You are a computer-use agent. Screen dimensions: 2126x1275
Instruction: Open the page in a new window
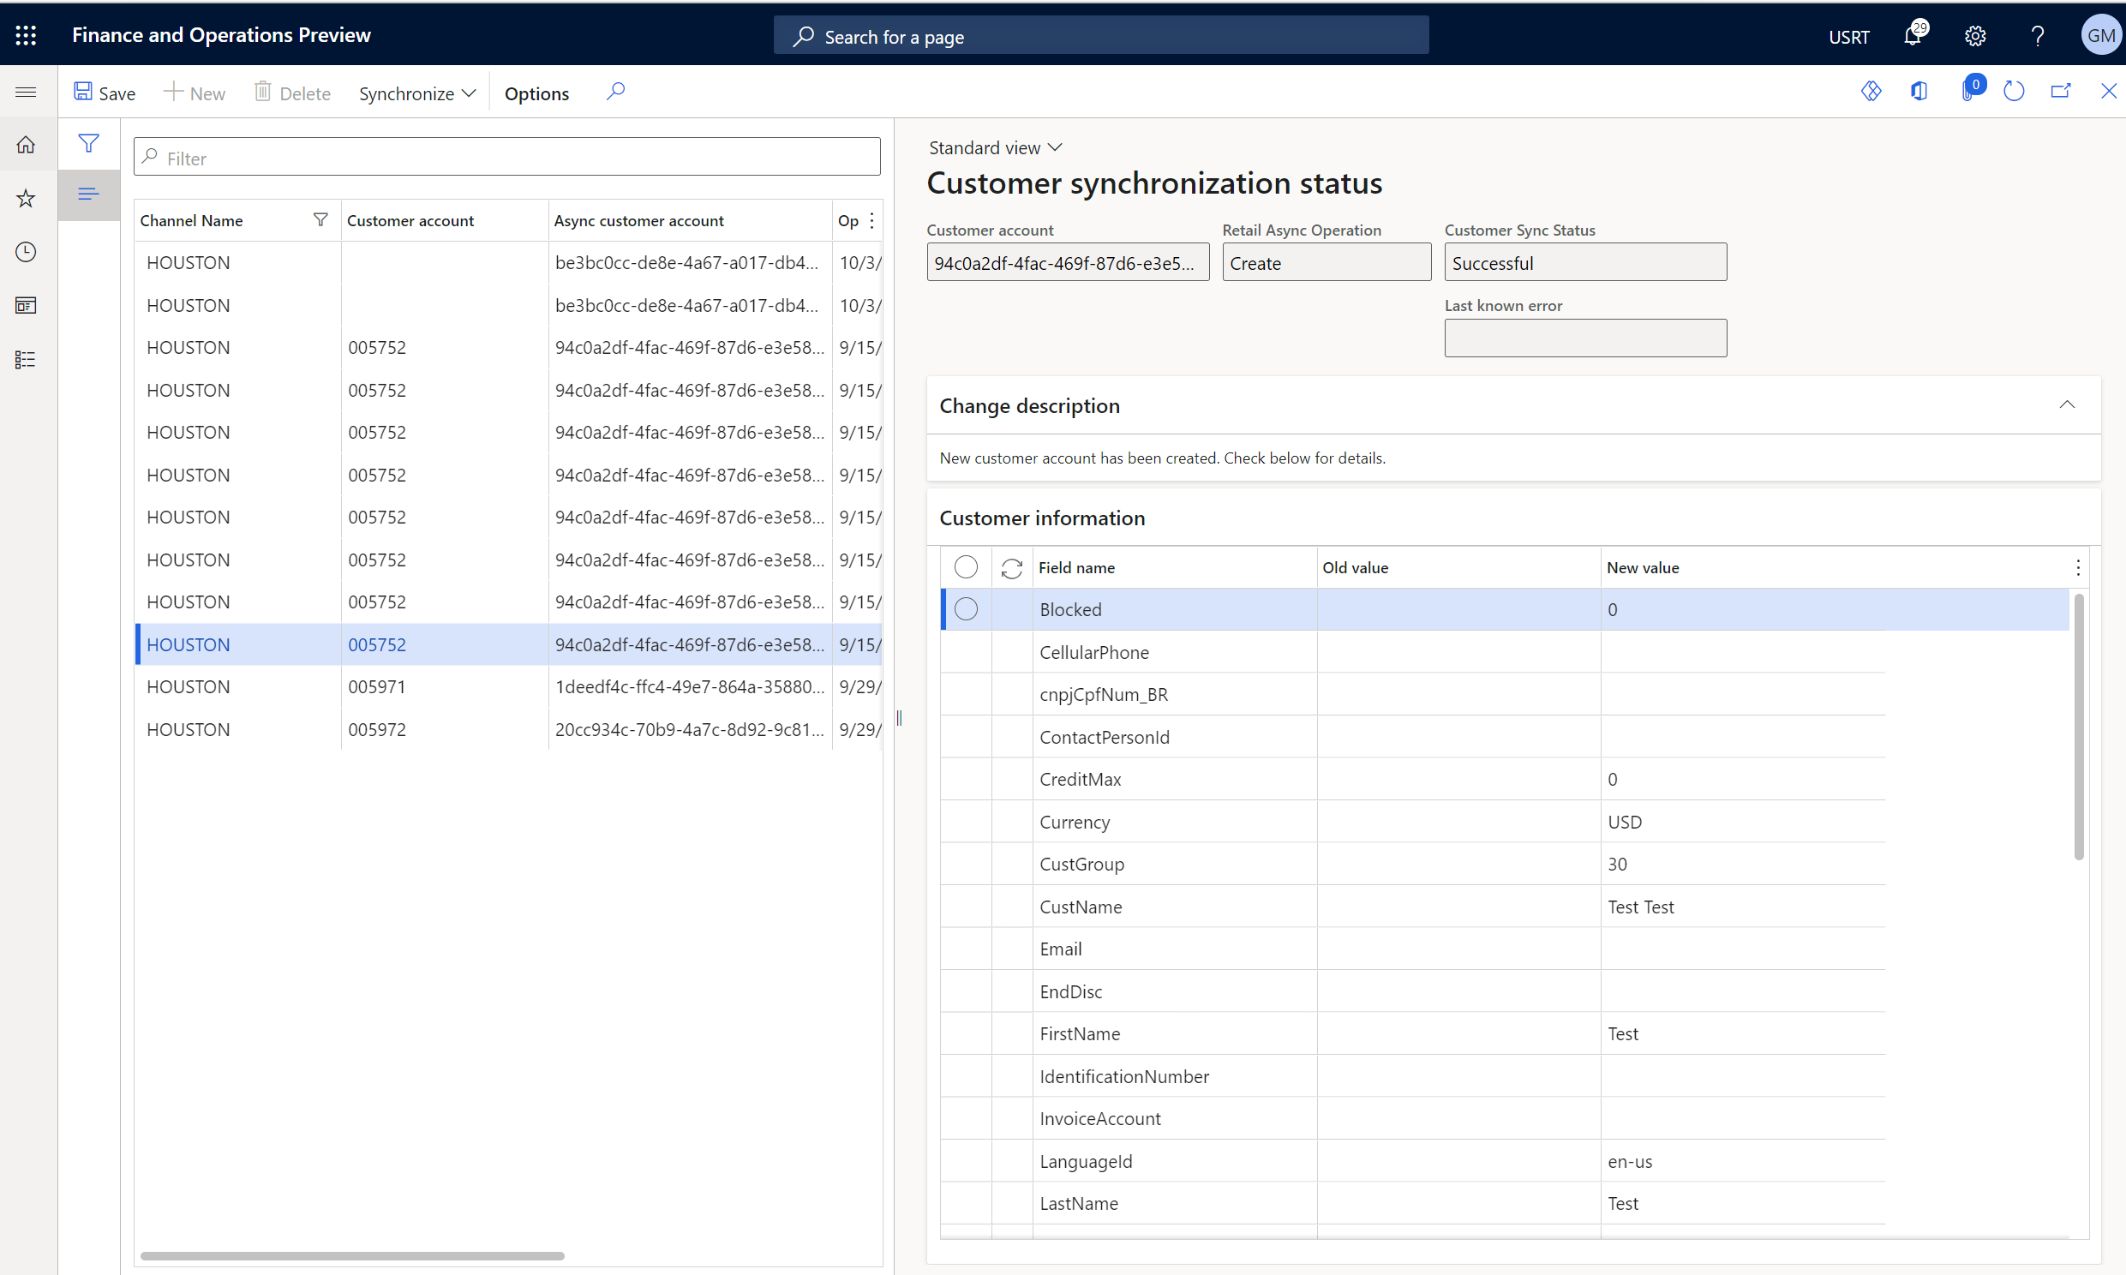click(2061, 91)
